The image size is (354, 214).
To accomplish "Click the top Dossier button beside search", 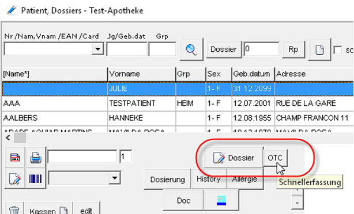I will tap(224, 49).
